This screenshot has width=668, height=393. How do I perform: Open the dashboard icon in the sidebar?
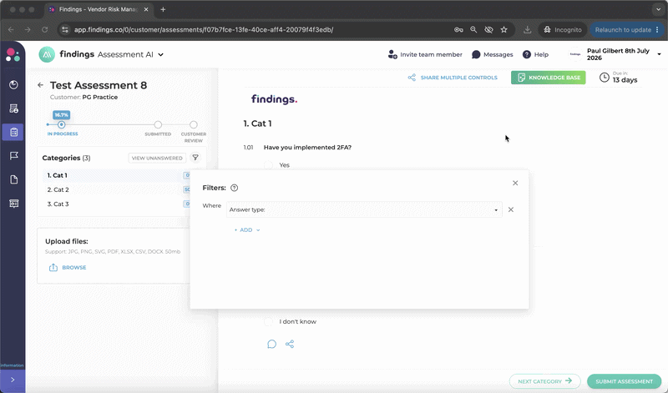pos(13,85)
